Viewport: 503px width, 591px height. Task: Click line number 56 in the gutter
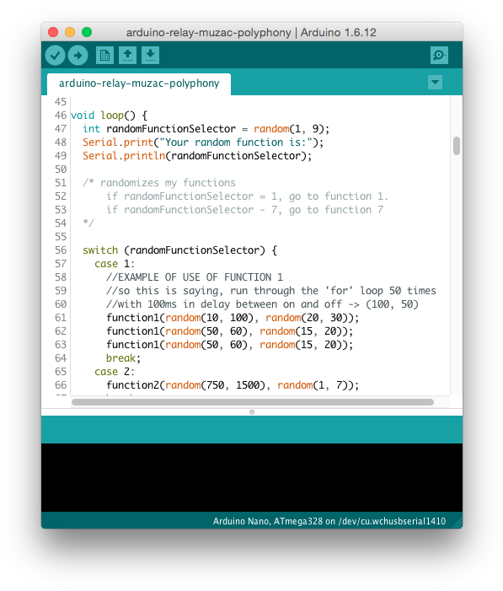61,250
